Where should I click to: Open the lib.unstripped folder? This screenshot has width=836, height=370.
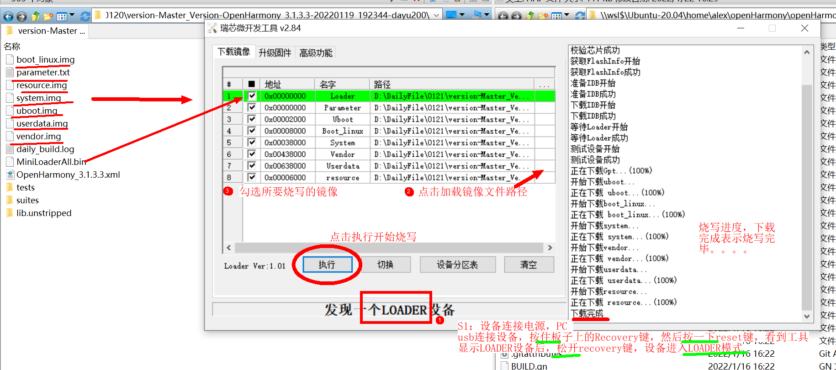coord(44,213)
